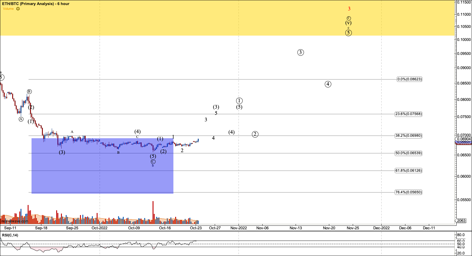The width and height of the screenshot is (472, 256).
Task: Click the (v) wave label in yellow zone
Action: 349,23
